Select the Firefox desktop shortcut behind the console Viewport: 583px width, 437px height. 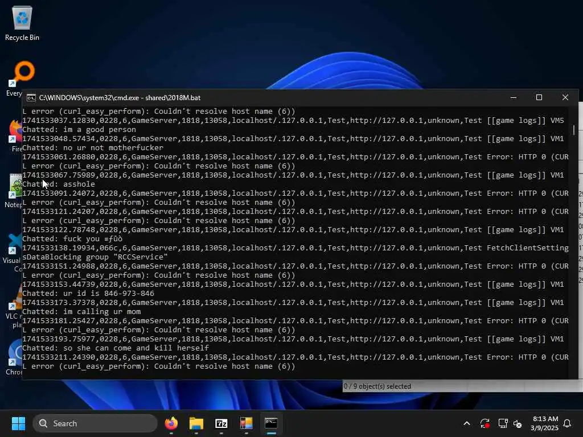pos(17,135)
